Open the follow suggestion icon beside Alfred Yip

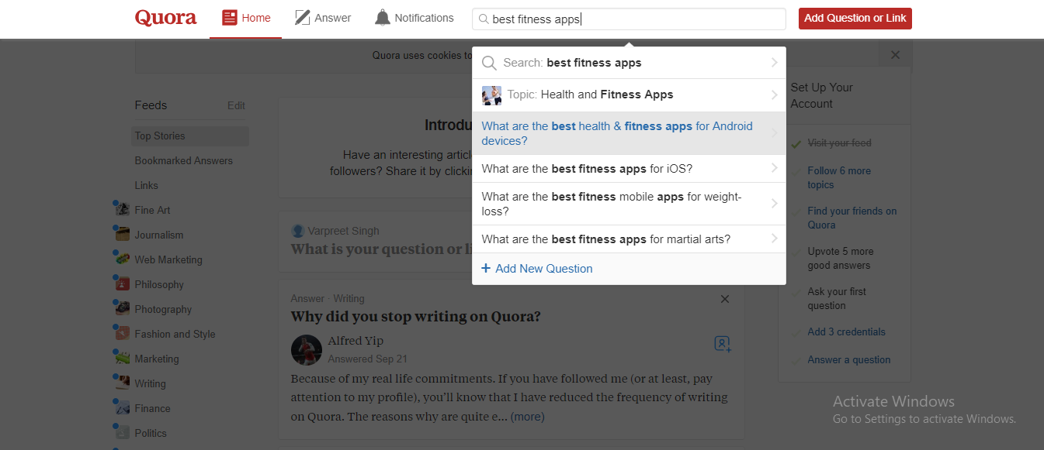pos(721,343)
